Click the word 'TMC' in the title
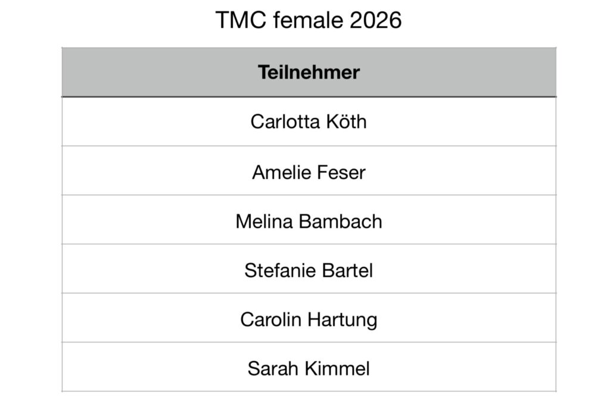Screen dimensions: 610x398 (241, 20)
